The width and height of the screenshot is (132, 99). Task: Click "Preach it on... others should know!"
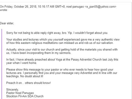tap(28, 83)
